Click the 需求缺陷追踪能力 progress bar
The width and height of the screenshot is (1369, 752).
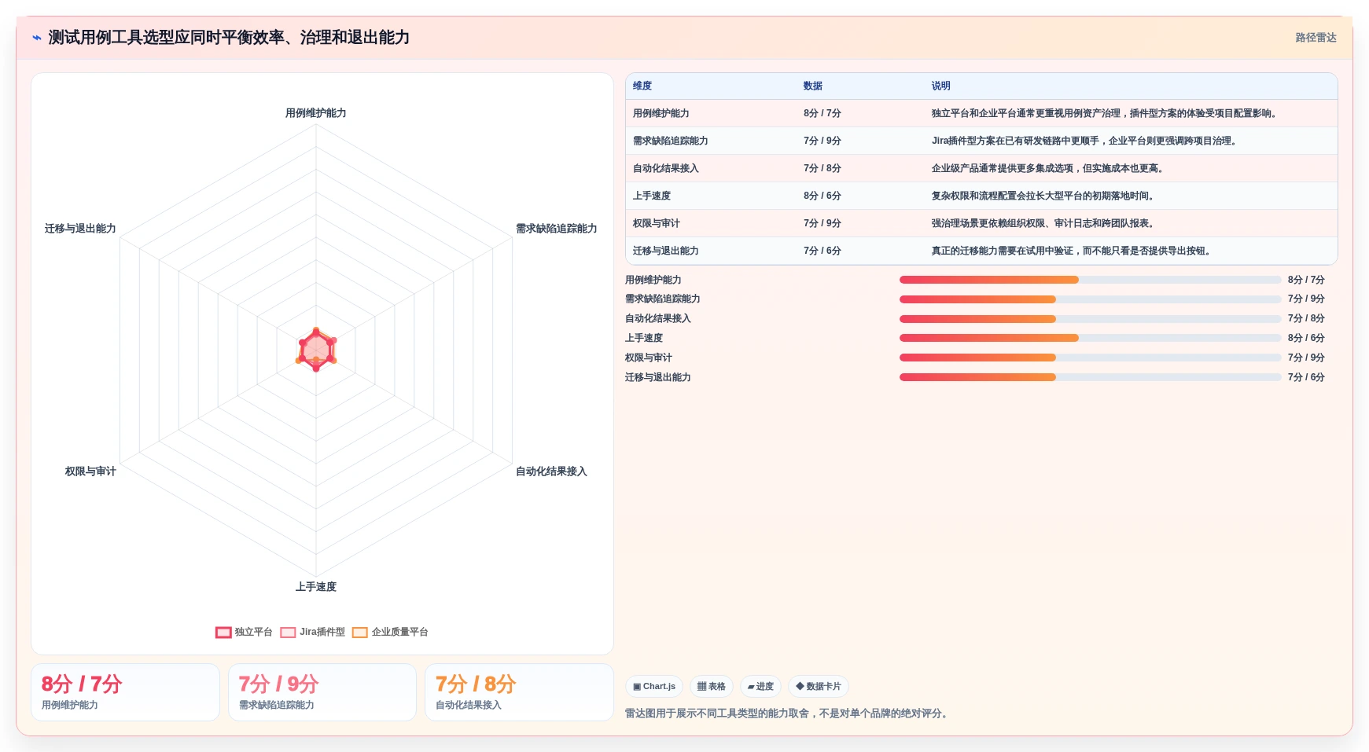pyautogui.click(x=1091, y=299)
